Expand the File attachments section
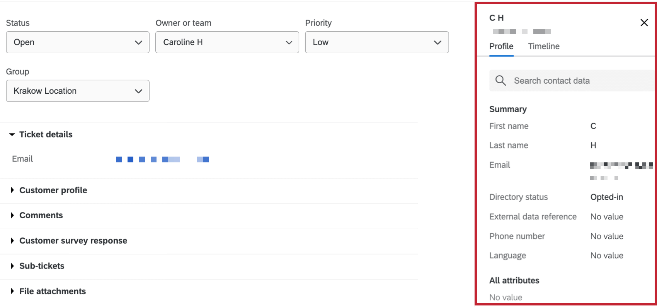Screen dimensions: 657x307 coord(48,291)
